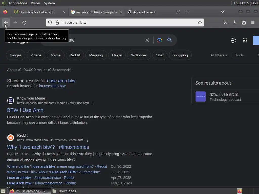
Task: Search instead for im use arch btw
Action: click(52, 86)
